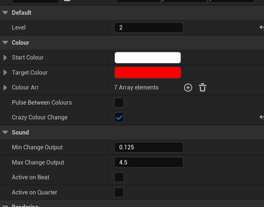Viewport: 264px width, 207px height.
Task: Select the Level property label
Action: tap(19, 28)
